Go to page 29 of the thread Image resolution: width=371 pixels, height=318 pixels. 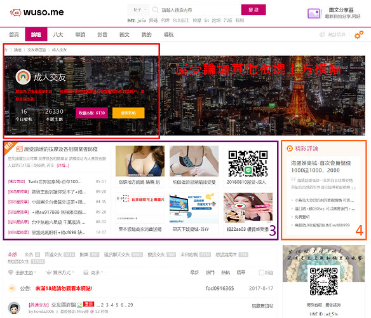(x=130, y=305)
